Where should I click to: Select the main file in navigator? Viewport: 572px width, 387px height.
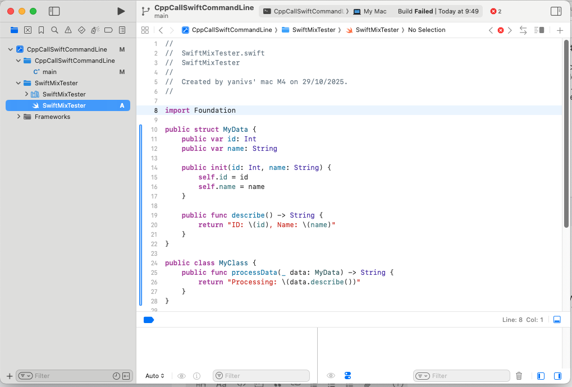click(49, 72)
